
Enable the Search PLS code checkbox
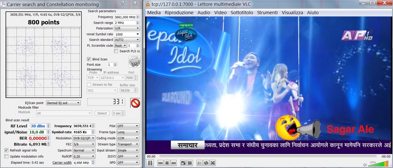(116, 51)
